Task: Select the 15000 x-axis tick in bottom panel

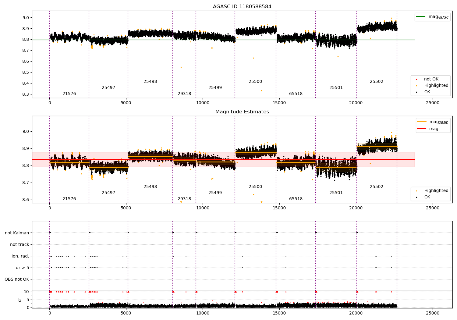Action: pyautogui.click(x=279, y=313)
